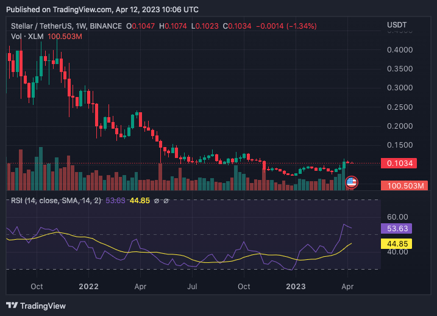This screenshot has height=316, width=437.
Task: Click the 40.00 RSI scale value
Action: [397, 251]
